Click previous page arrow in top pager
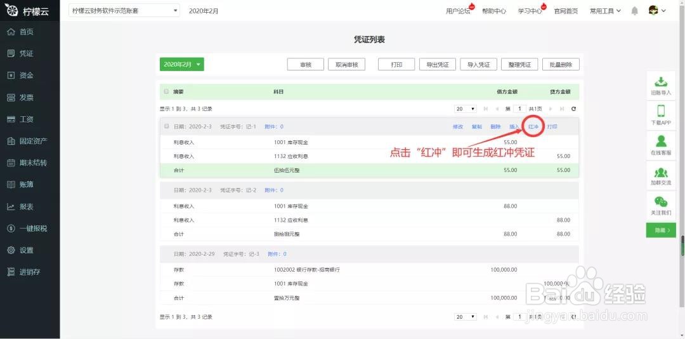Viewport: 685px width, 339px height. [x=497, y=109]
